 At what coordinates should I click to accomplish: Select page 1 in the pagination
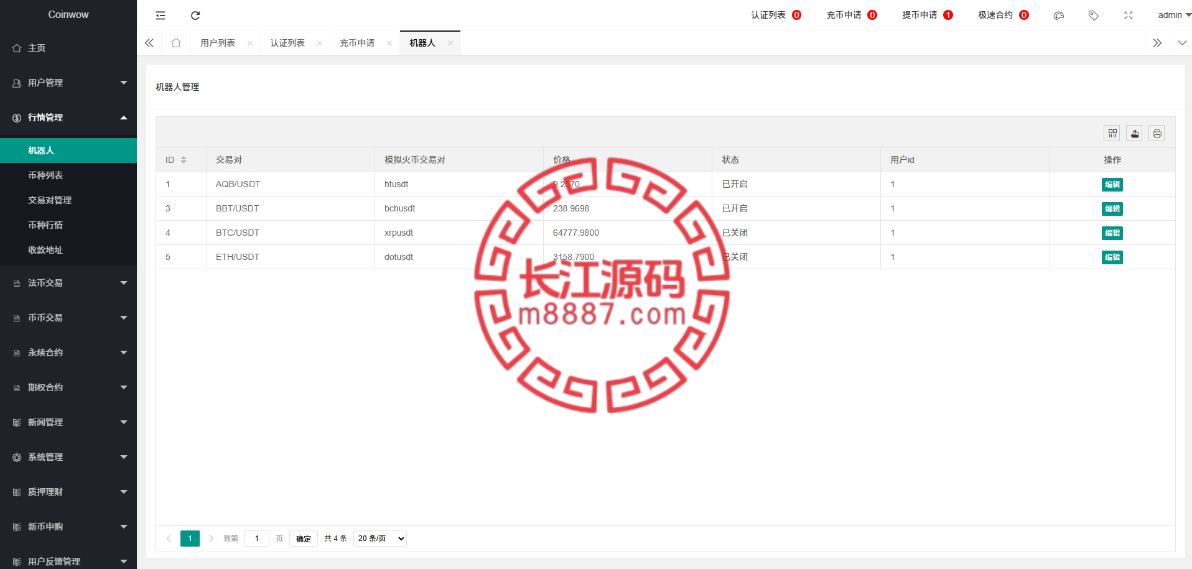[190, 539]
